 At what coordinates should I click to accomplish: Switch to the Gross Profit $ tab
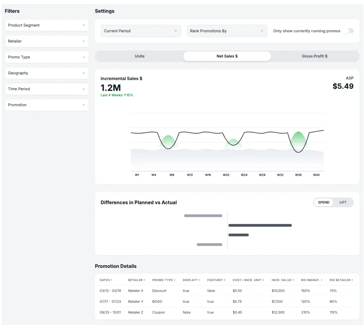point(315,56)
